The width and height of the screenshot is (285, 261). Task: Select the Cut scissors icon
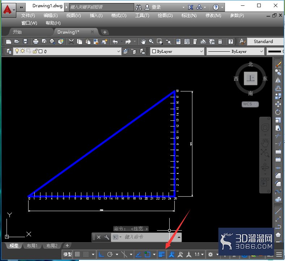pyautogui.click(x=71, y=42)
